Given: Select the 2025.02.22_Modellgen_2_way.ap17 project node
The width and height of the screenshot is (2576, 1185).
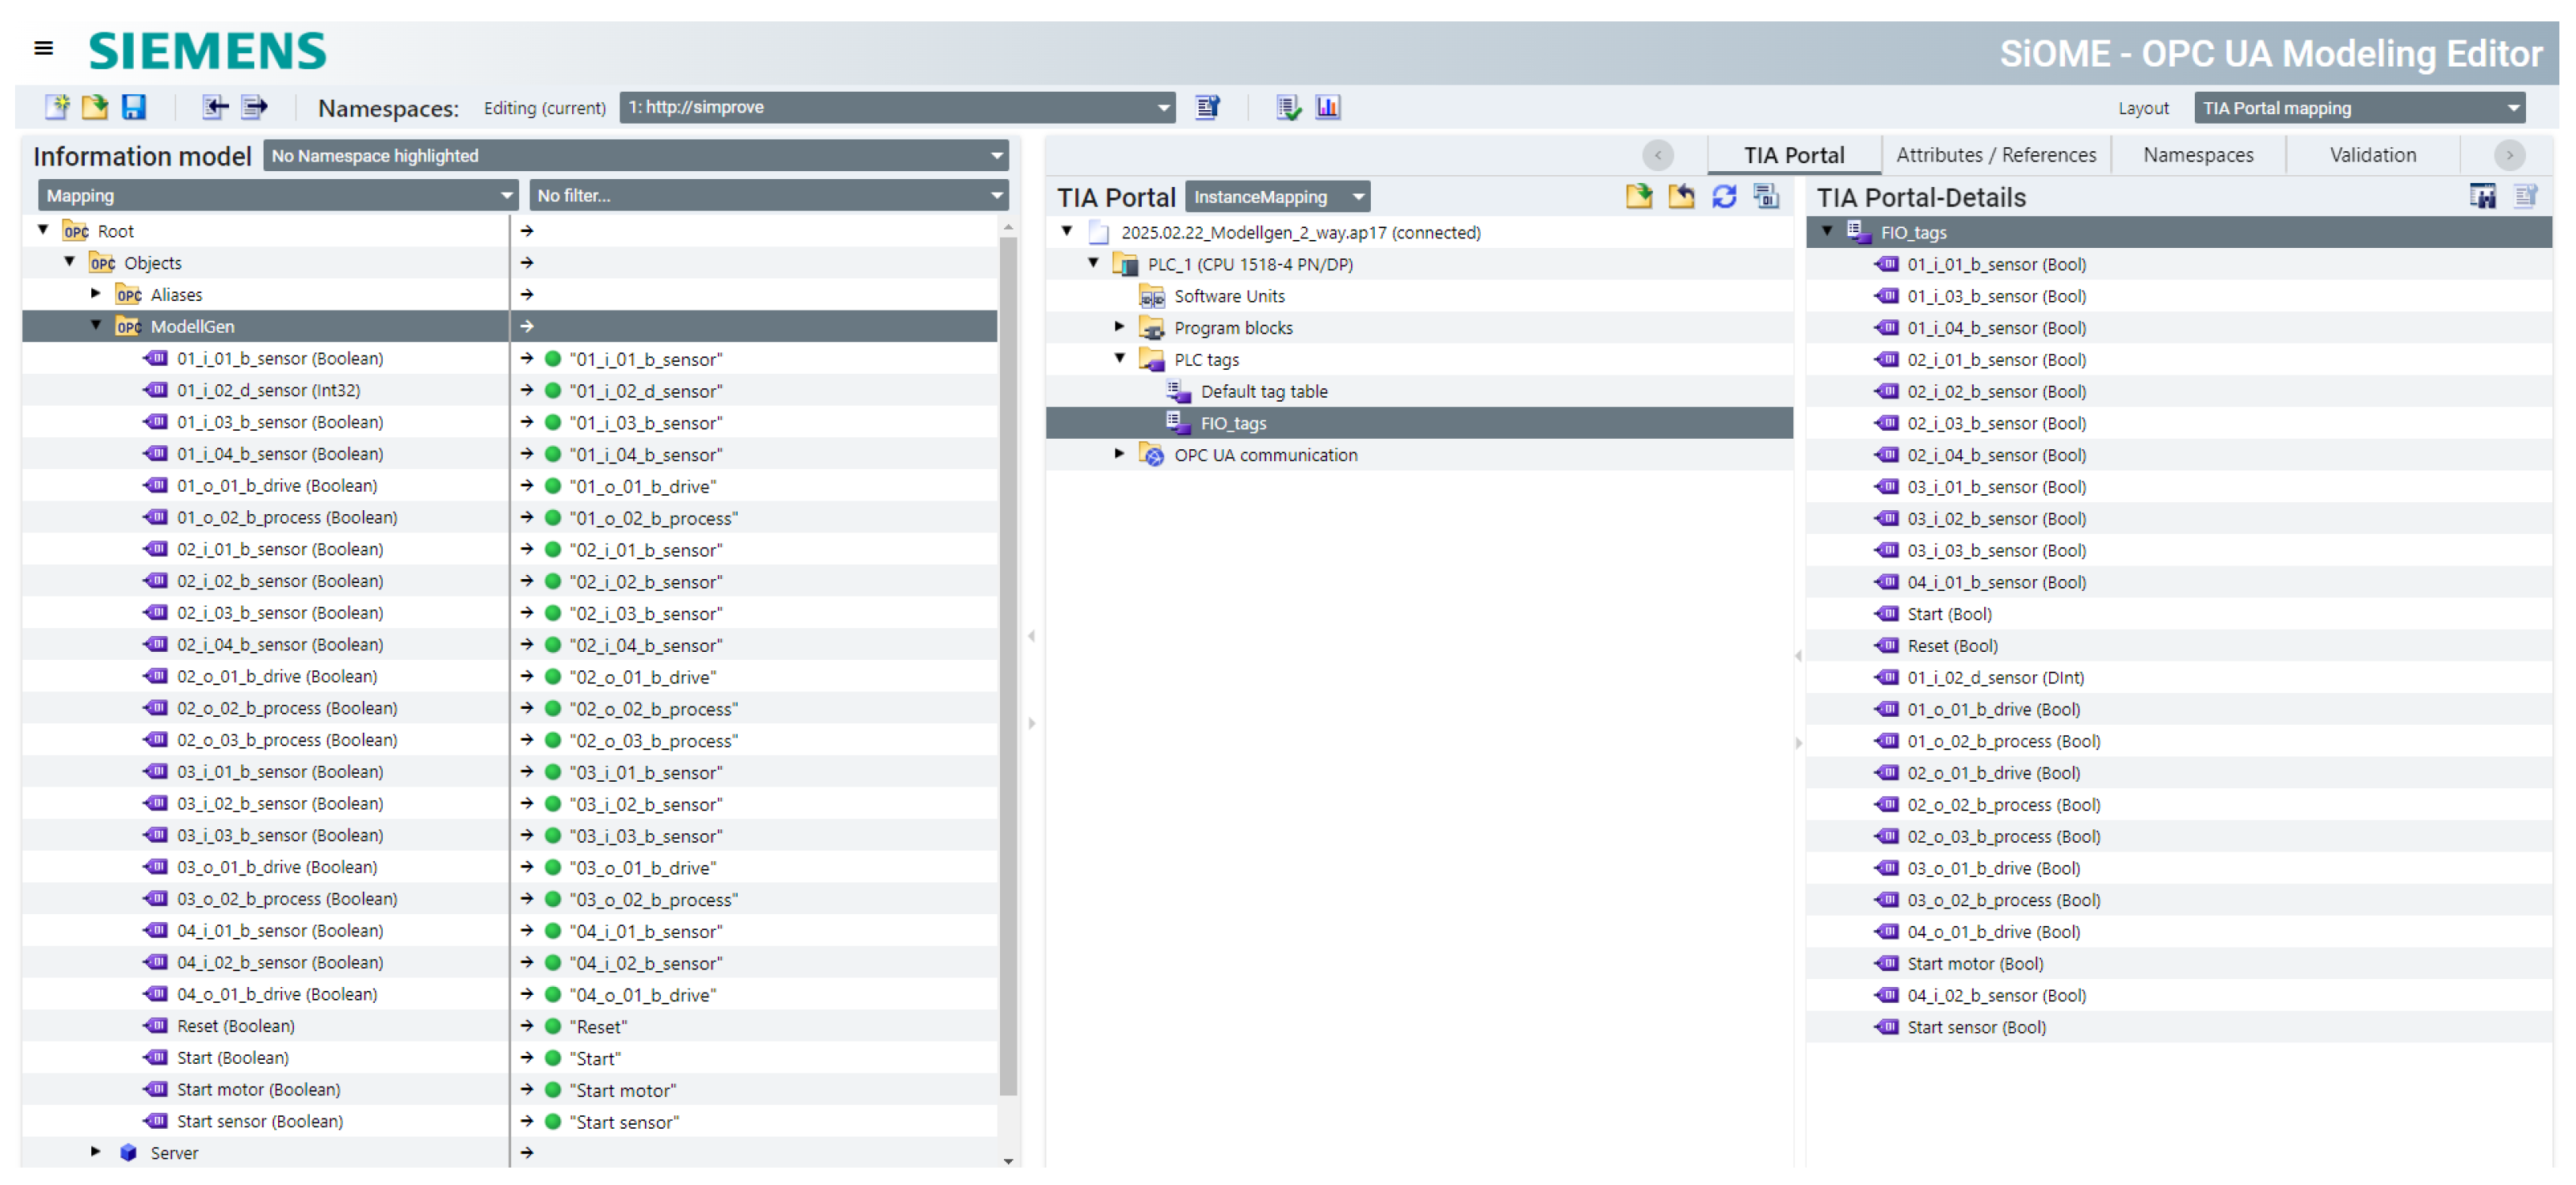Looking at the screenshot, I should (x=1300, y=232).
